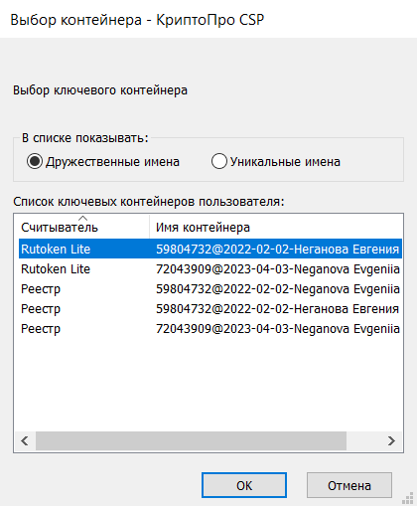Click the Отмена button

(349, 485)
